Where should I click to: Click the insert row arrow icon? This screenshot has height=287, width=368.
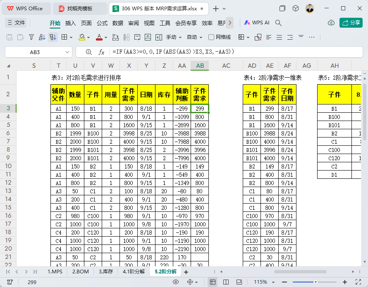[148, 37]
